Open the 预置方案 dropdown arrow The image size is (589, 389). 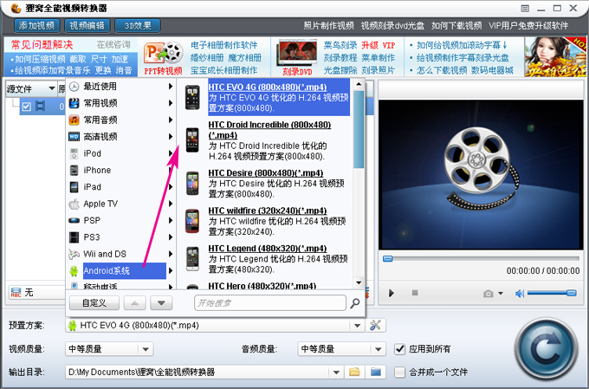[x=357, y=326]
